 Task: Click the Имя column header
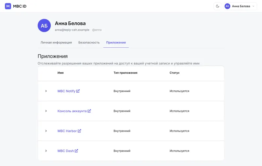[61, 73]
